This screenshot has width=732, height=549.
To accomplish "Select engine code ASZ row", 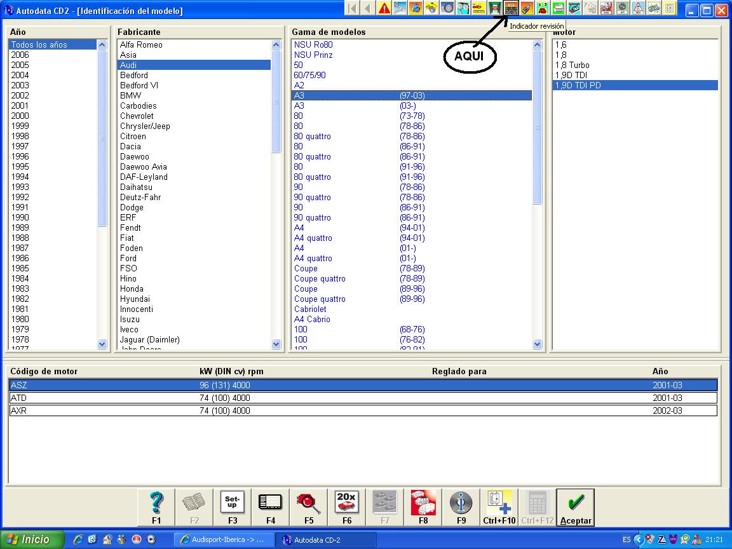I will 363,385.
